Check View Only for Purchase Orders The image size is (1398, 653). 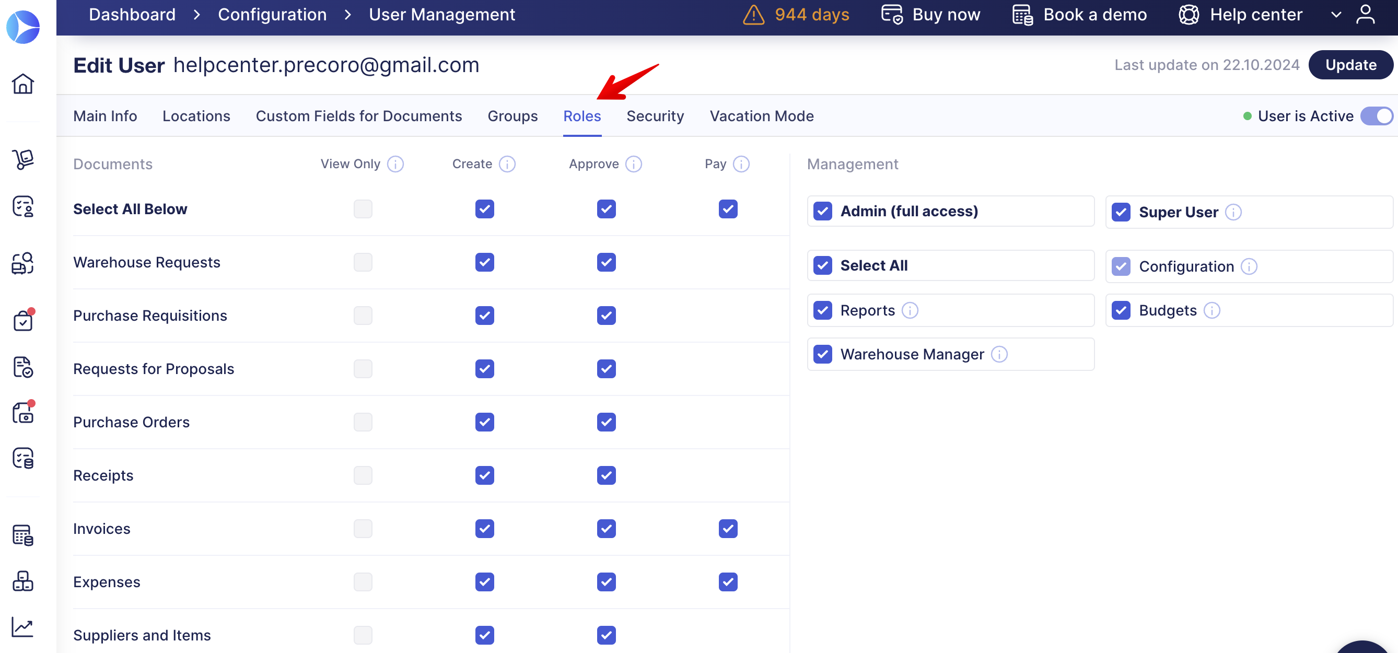point(363,422)
